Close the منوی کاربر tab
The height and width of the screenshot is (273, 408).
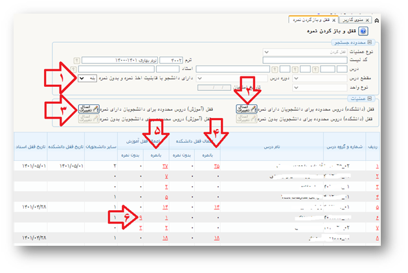pyautogui.click(x=368, y=21)
